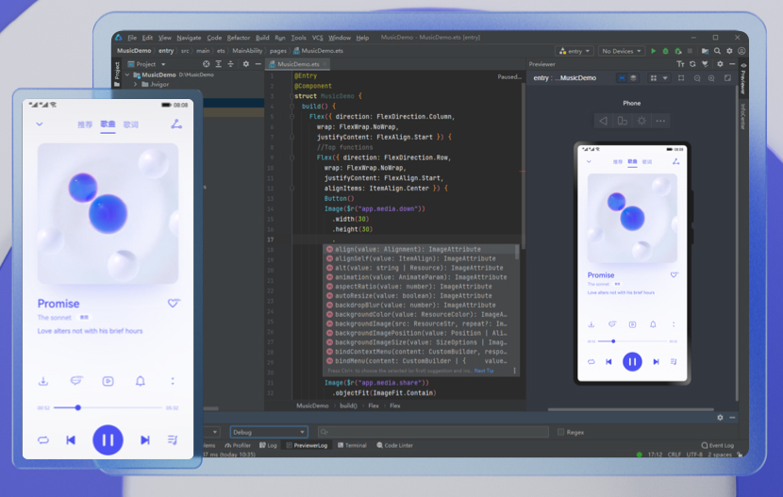This screenshot has height=497, width=783.
Task: Open the Profiler tool window tab
Action: tap(238, 445)
